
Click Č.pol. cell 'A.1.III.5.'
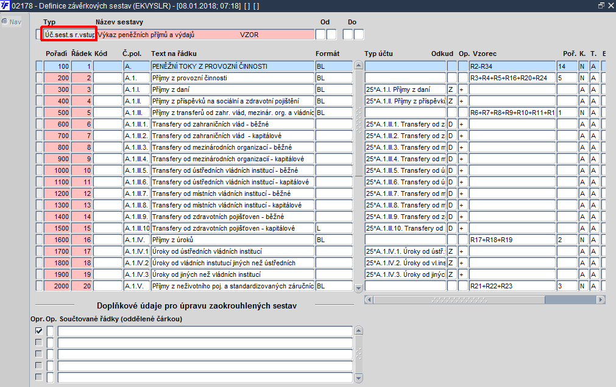coord(136,170)
